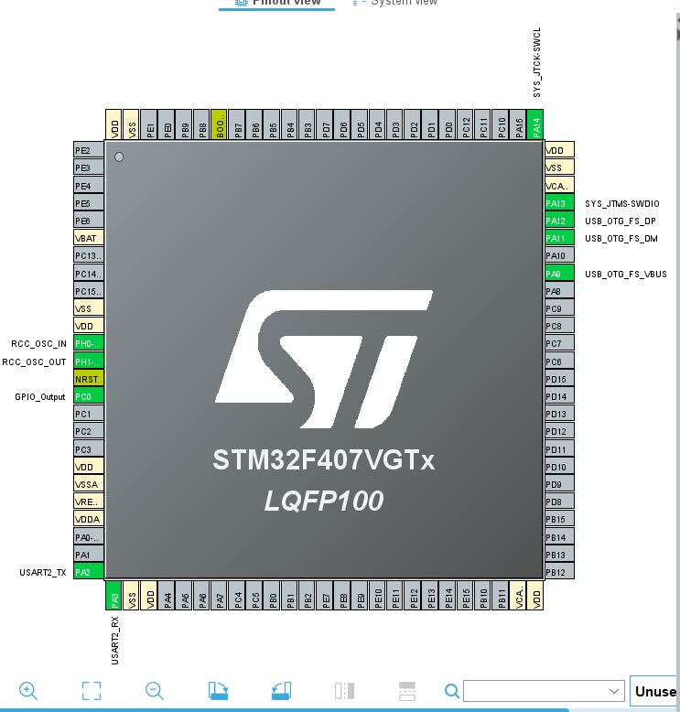The width and height of the screenshot is (680, 712).
Task: Select pin PB15 on the right side
Action: click(x=559, y=519)
